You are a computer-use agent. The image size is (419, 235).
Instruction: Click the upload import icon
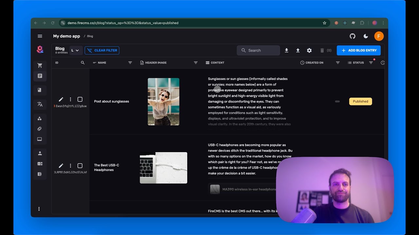coord(298,50)
